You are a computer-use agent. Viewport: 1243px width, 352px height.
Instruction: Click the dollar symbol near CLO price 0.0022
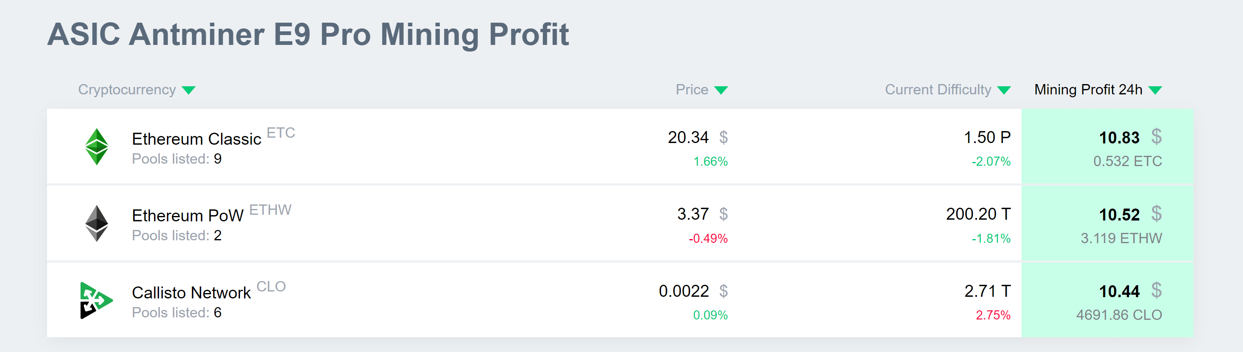(723, 291)
